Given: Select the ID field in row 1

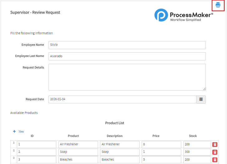Looking at the screenshot, I should click(36, 144).
